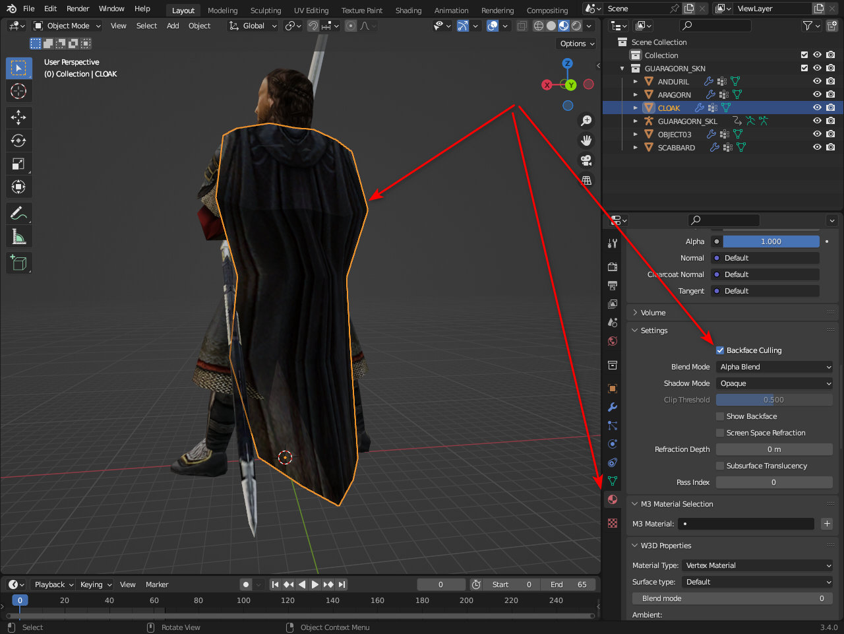The image size is (844, 634).
Task: Toggle camera view in viewport
Action: coord(586,160)
